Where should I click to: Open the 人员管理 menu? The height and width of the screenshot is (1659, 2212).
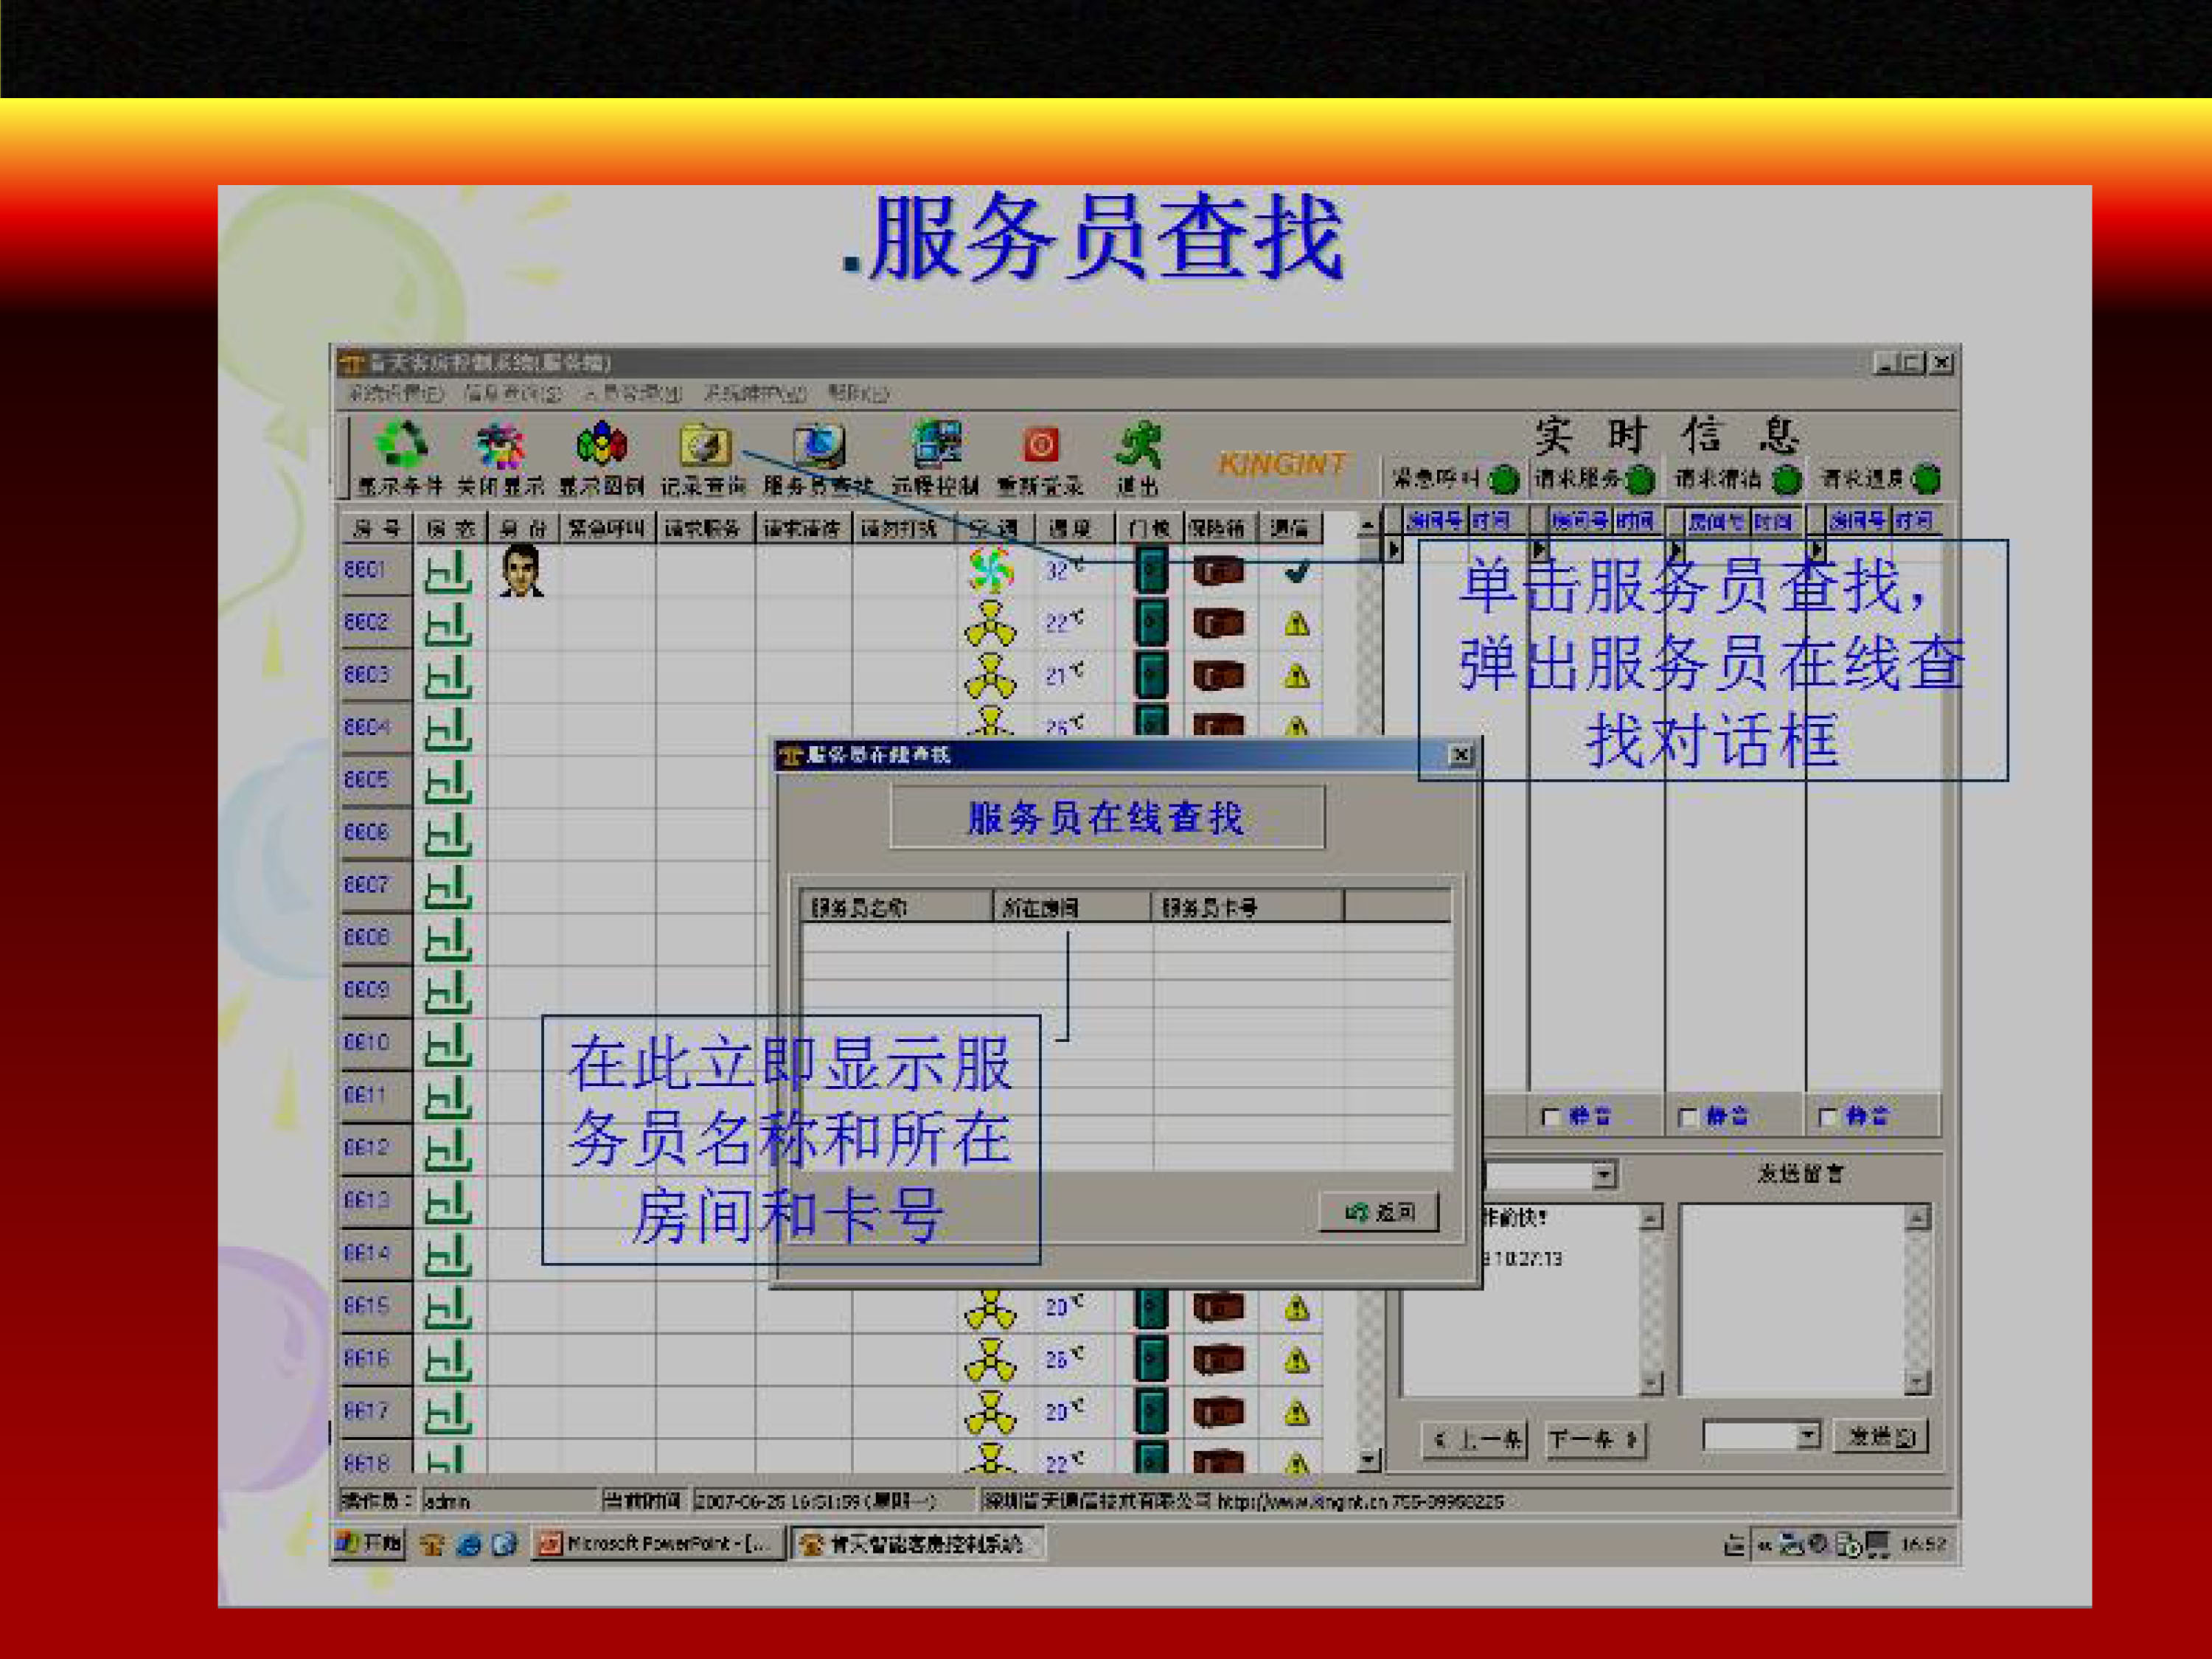tap(632, 394)
